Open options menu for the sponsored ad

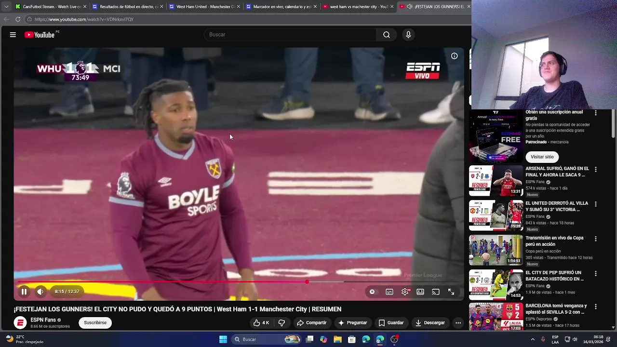(596, 113)
